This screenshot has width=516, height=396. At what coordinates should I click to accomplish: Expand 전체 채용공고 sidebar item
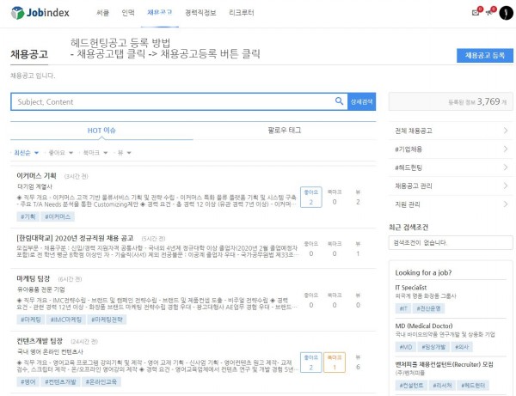tap(450, 131)
